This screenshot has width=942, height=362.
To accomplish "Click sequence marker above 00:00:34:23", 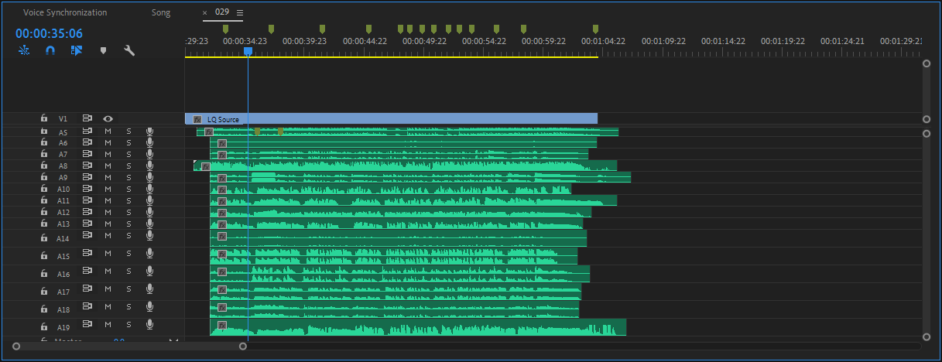I will coord(225,29).
